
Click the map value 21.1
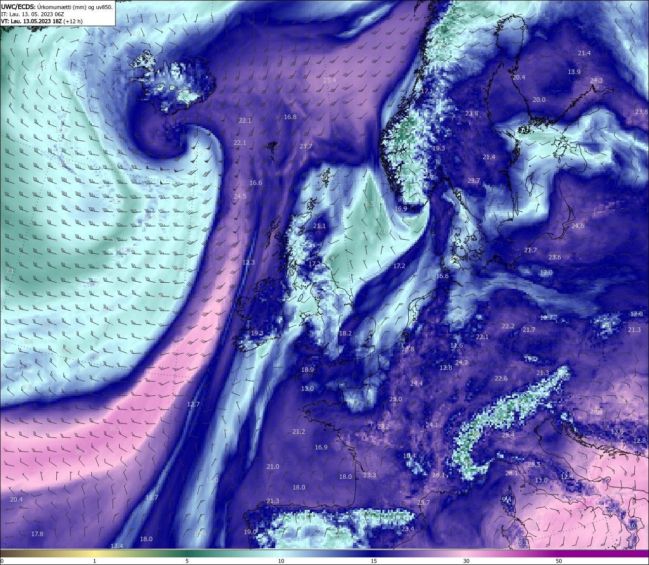click(x=319, y=226)
